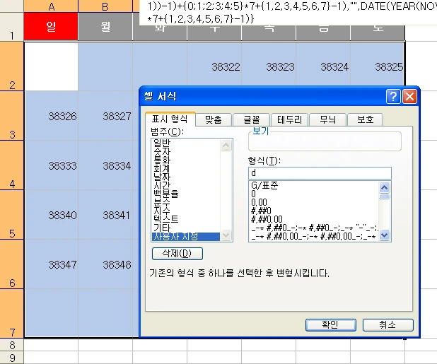Click cell containing 38327

[105, 116]
